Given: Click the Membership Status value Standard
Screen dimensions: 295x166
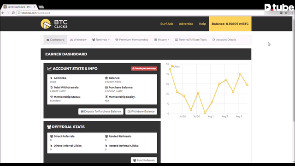Looking at the screenshot, I should [55, 101].
